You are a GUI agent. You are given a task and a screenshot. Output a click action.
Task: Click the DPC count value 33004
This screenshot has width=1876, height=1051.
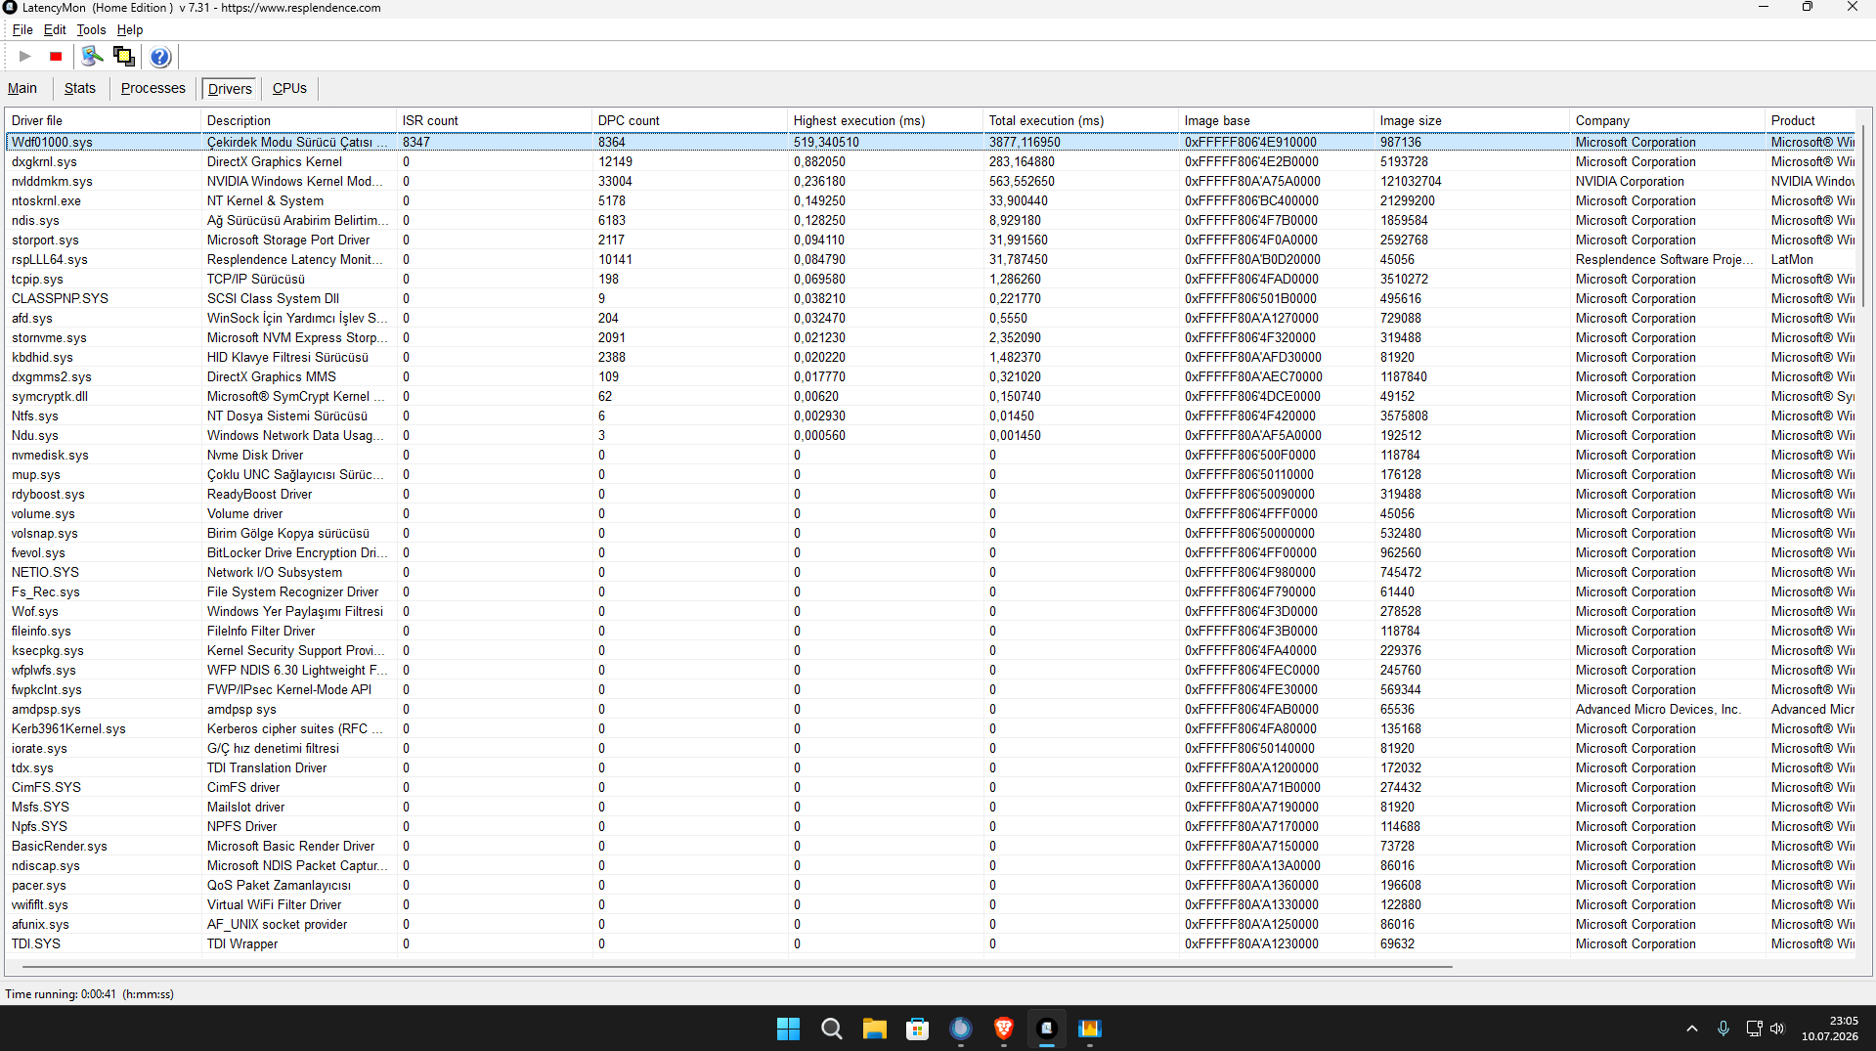click(x=615, y=181)
